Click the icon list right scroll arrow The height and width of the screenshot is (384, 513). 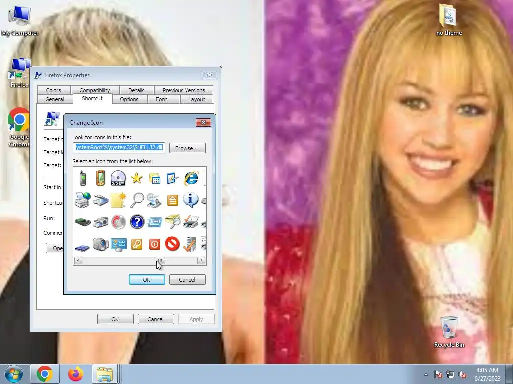click(x=201, y=260)
